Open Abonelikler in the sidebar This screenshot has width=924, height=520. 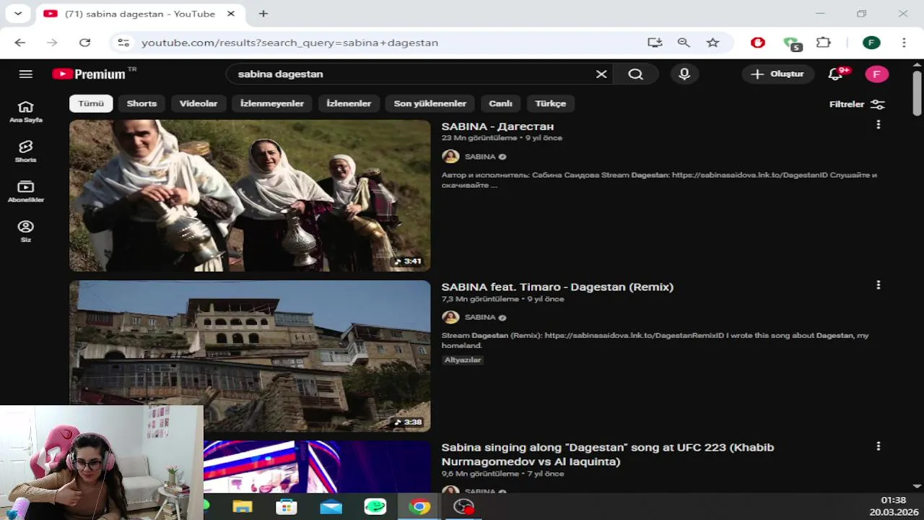point(26,191)
